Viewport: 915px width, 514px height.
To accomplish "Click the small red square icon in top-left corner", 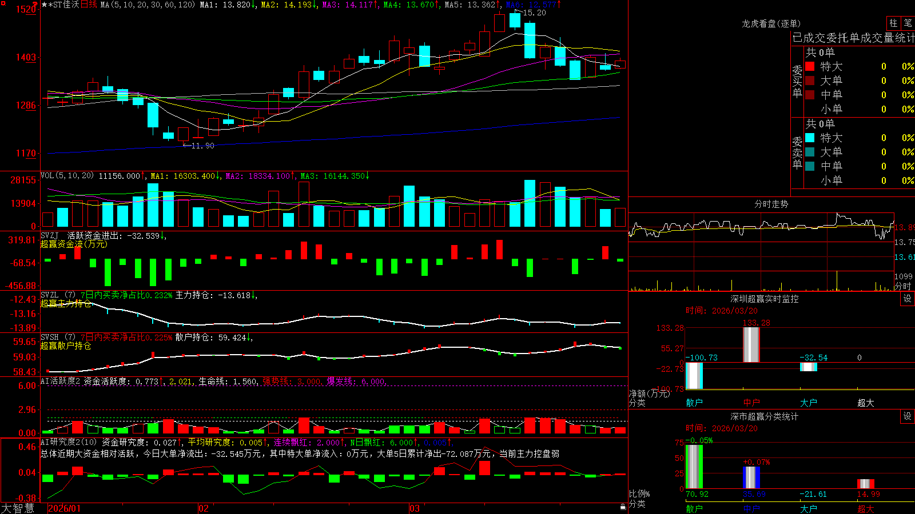I will (x=3, y=3).
